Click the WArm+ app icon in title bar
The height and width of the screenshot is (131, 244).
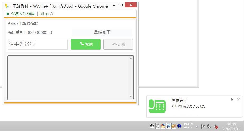7,6
